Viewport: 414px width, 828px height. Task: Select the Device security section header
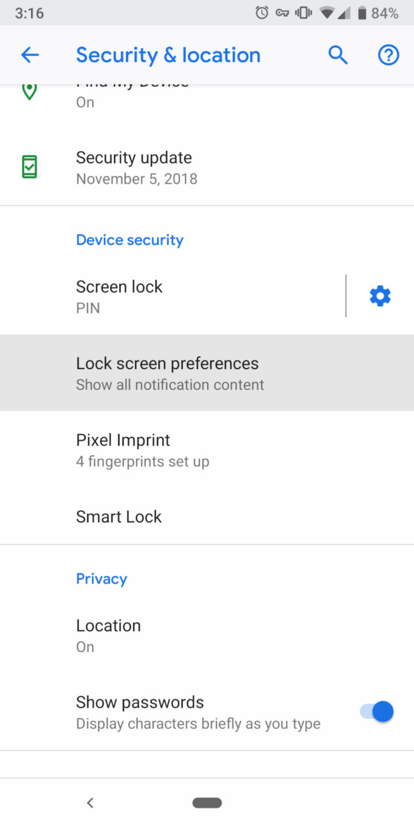click(130, 240)
